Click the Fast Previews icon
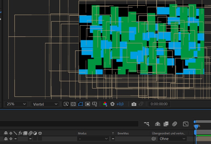Image resolution: width=211 pixels, height=144 pixels. [x=66, y=104]
